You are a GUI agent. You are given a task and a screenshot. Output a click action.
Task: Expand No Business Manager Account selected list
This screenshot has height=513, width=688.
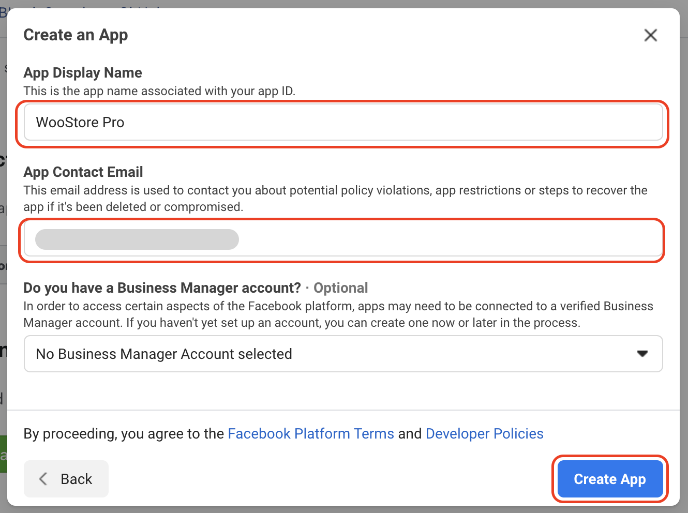(344, 354)
